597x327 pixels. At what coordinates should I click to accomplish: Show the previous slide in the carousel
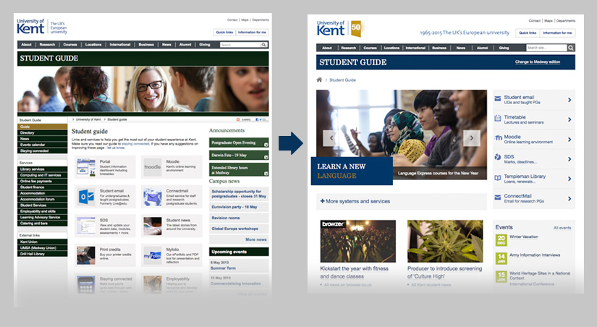(x=331, y=138)
